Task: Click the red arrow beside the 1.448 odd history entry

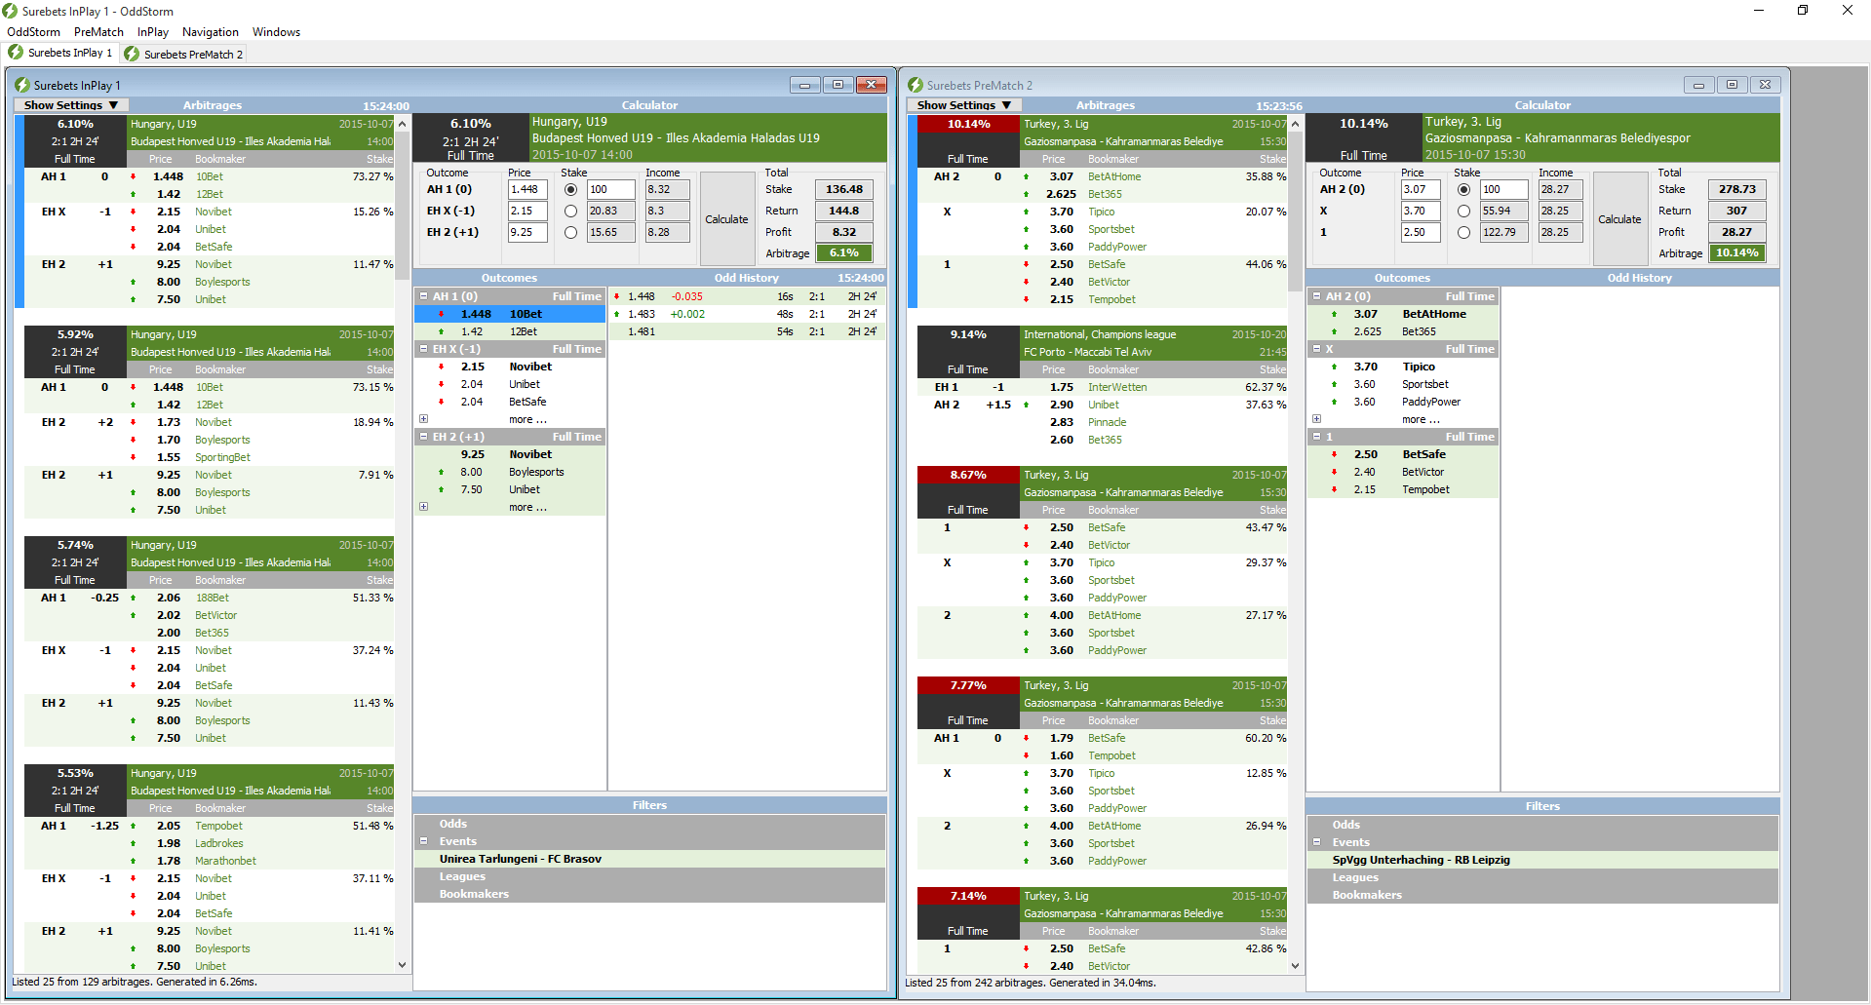Action: (616, 296)
